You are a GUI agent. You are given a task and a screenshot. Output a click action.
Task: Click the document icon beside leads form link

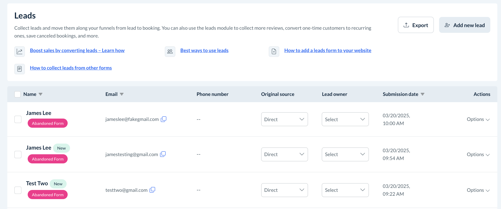point(274,52)
